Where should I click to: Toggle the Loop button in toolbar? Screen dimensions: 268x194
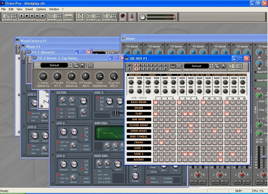[80, 16]
